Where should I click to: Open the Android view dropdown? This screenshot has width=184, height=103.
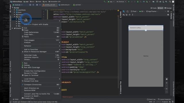coord(18,5)
